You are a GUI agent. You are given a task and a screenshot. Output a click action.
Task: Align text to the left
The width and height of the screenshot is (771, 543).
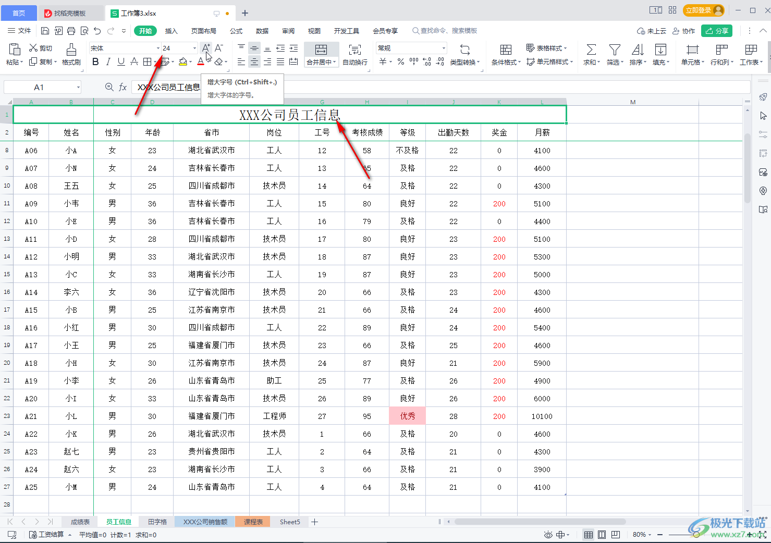[x=241, y=62]
